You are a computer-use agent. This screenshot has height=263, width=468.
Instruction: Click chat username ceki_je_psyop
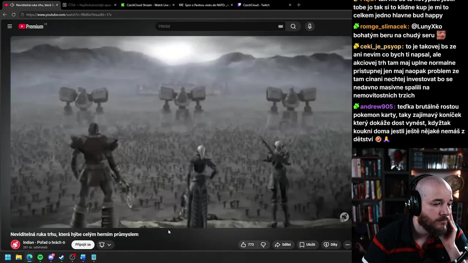click(382, 46)
